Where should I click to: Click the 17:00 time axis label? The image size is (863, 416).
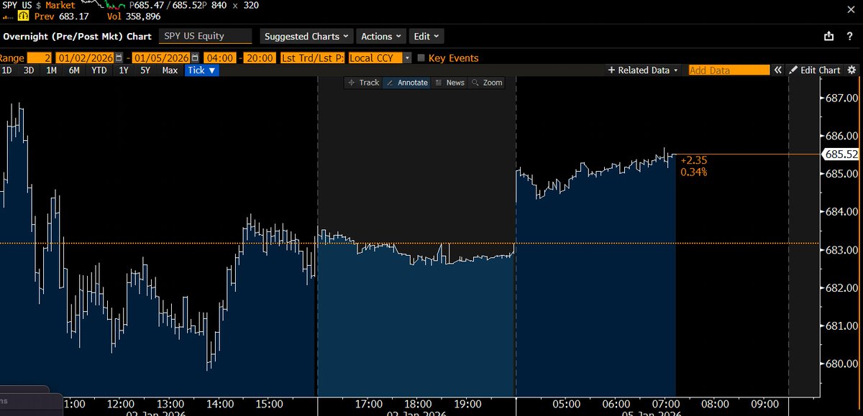click(369, 405)
